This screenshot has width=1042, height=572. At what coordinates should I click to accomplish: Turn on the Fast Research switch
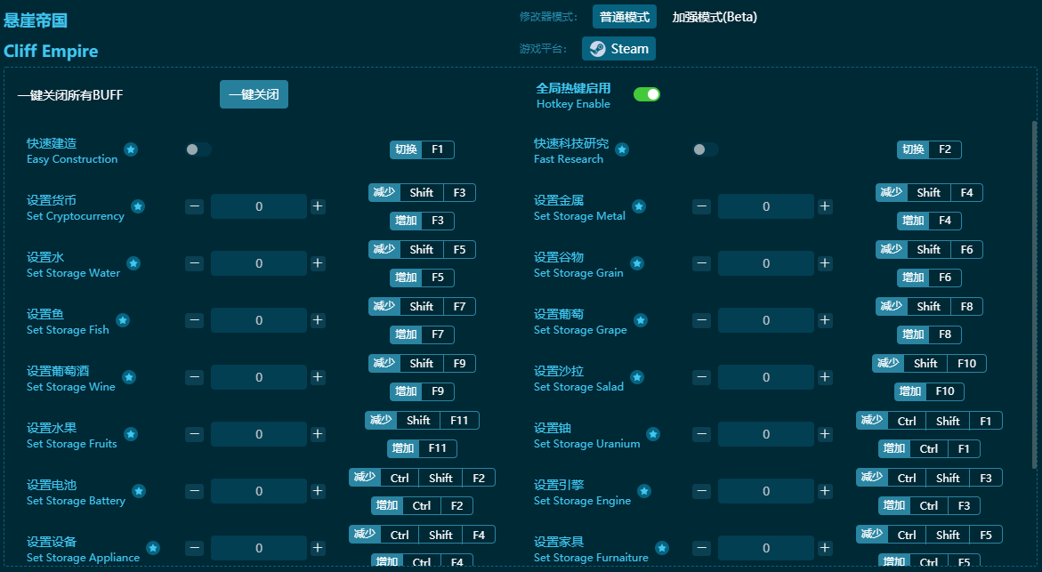pos(705,149)
